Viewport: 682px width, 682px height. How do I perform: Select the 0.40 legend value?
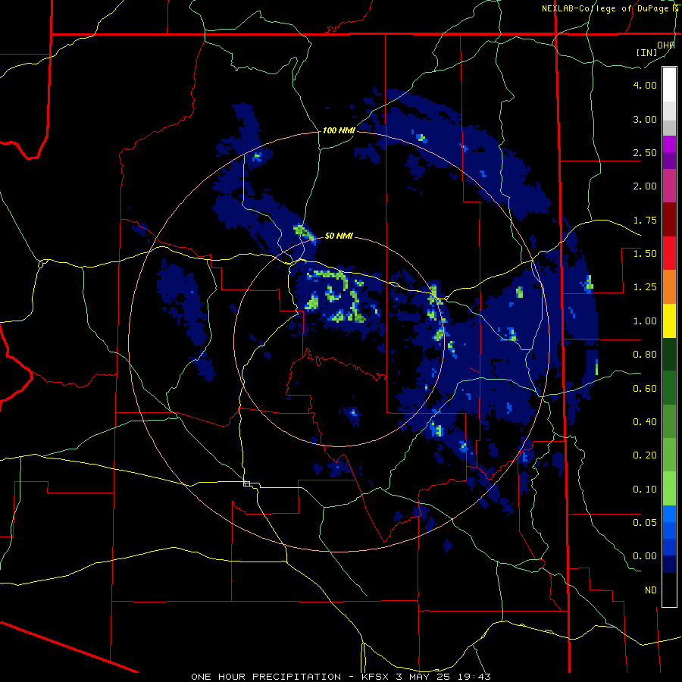point(645,422)
